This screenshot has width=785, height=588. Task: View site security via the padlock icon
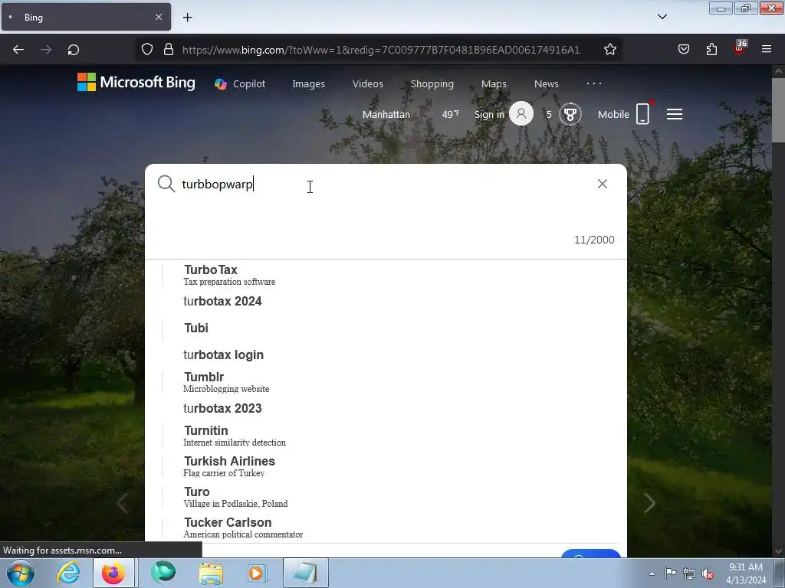(x=169, y=50)
